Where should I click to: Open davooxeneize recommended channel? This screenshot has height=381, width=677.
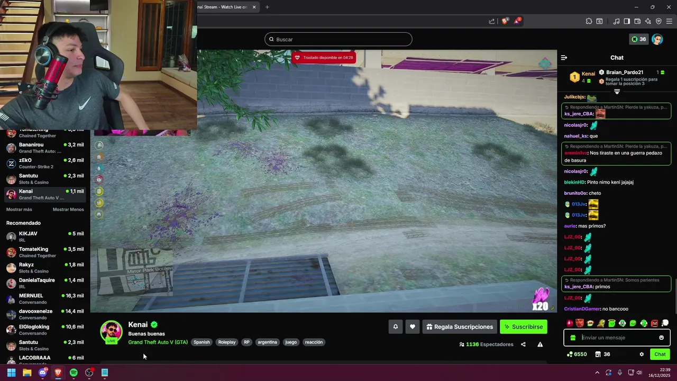pyautogui.click(x=45, y=314)
